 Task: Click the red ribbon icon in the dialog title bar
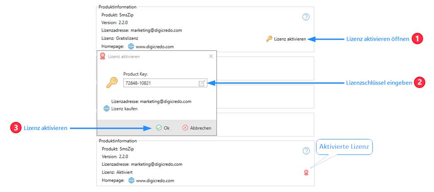coord(102,56)
